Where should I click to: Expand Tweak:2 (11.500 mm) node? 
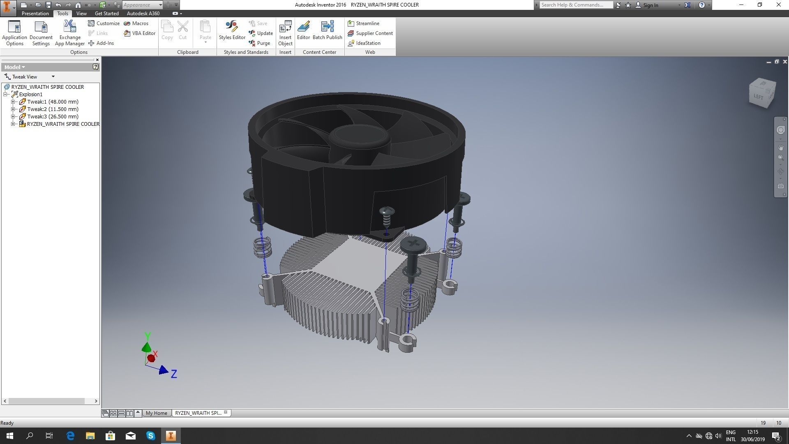[13, 109]
